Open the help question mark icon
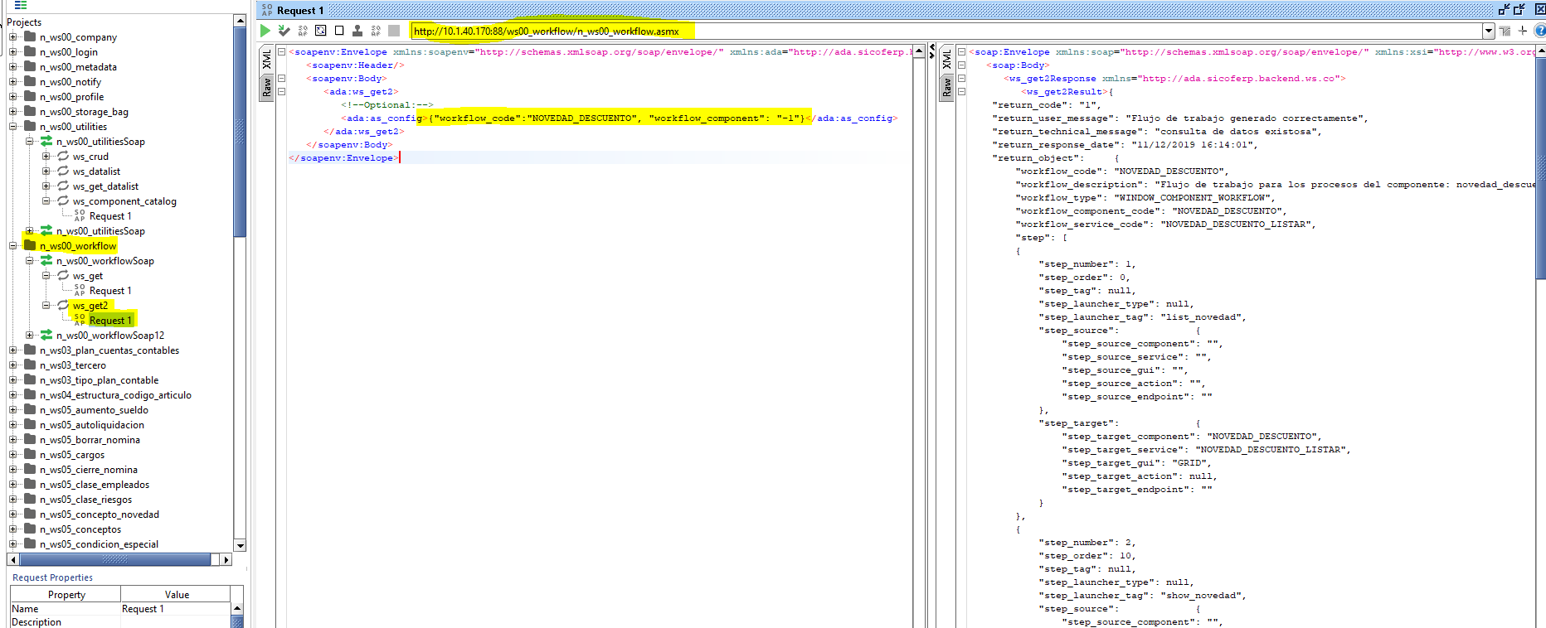Image resolution: width=1546 pixels, height=628 pixels. point(1539,31)
